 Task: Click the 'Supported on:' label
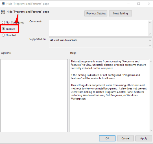(x=38, y=39)
